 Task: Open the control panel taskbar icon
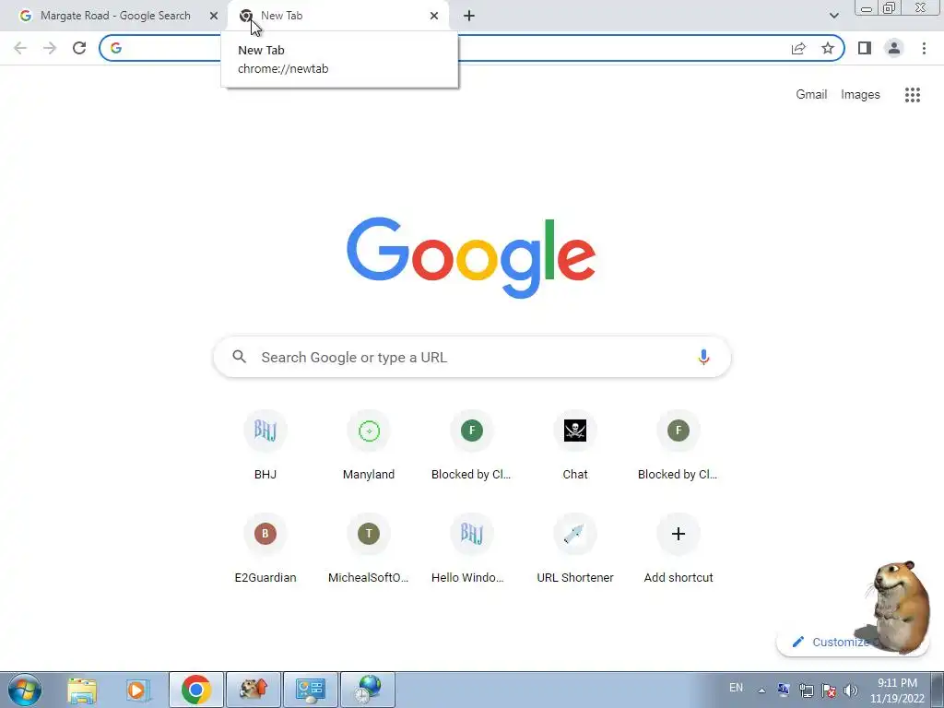pyautogui.click(x=311, y=690)
